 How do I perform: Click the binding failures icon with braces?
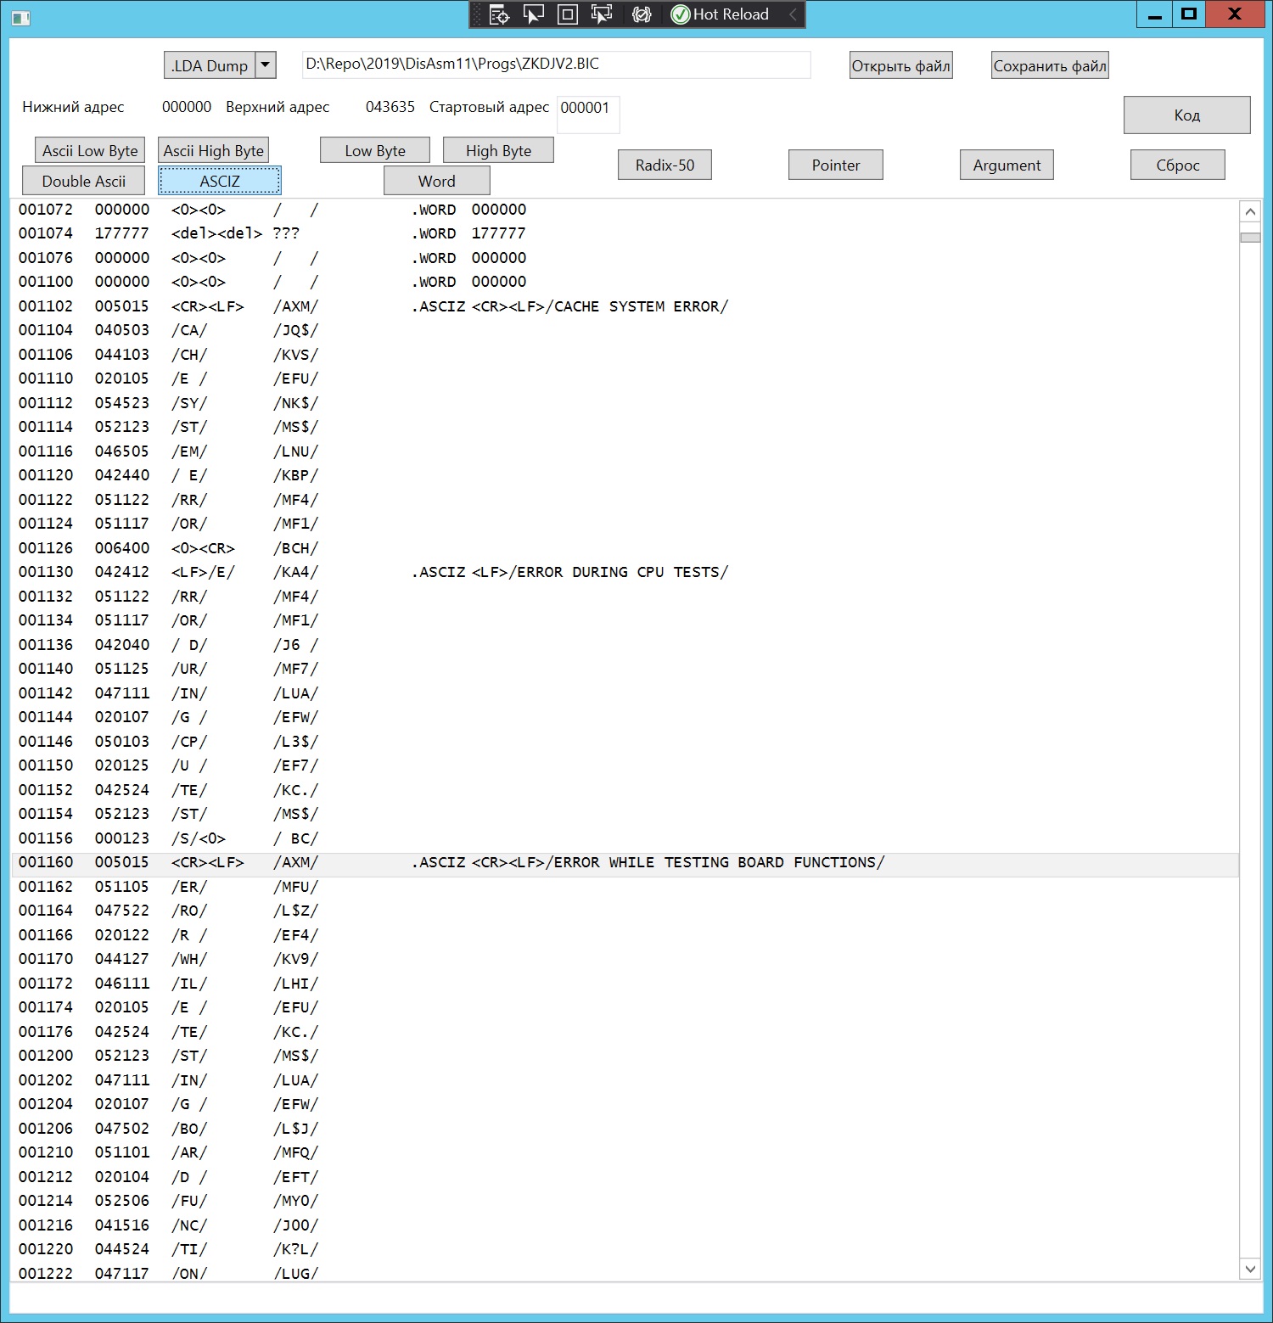pyautogui.click(x=642, y=14)
